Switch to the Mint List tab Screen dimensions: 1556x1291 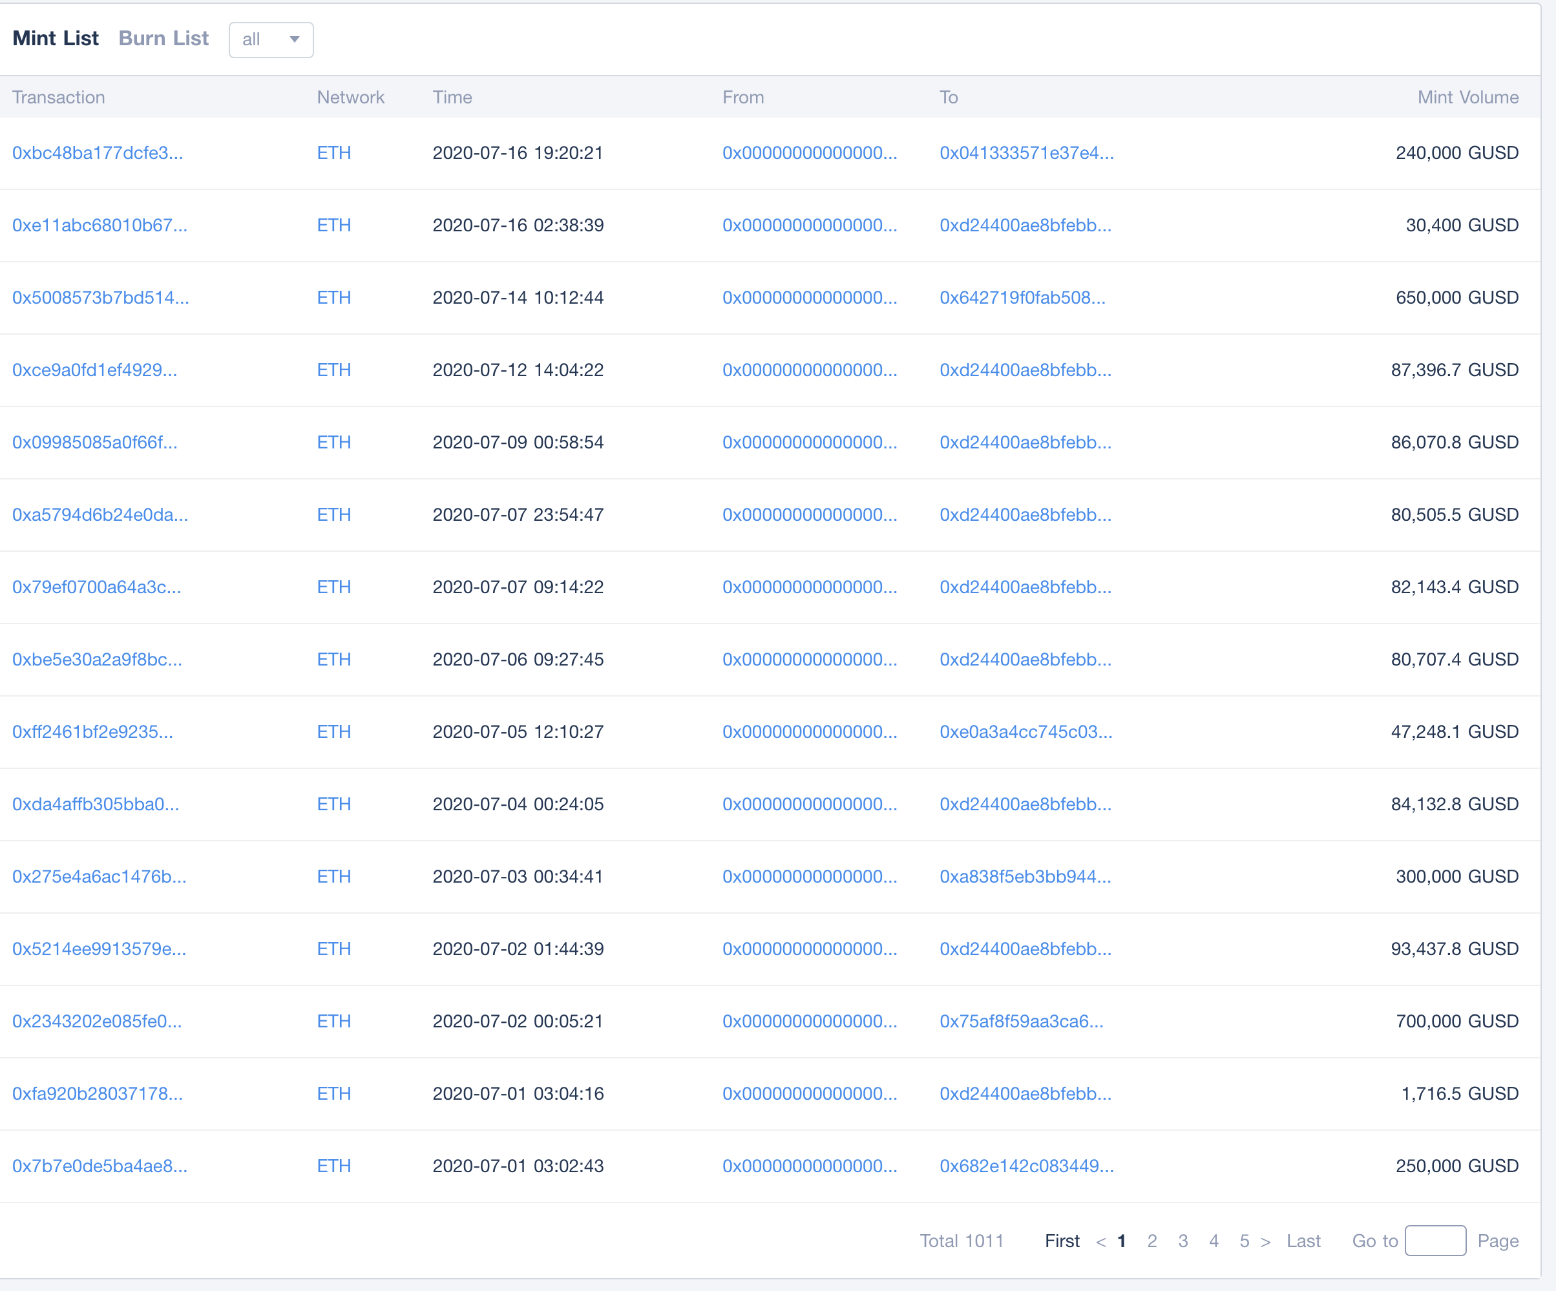56,39
